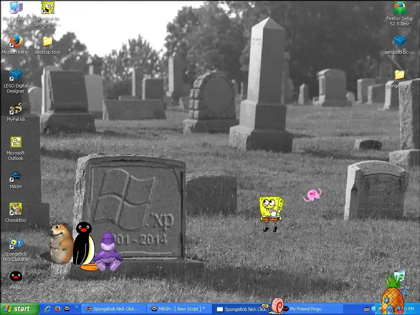Expand hidden system tray icons arrow
The image size is (420, 315).
(374, 309)
